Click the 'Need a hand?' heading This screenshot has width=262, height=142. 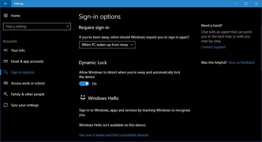pos(212,26)
